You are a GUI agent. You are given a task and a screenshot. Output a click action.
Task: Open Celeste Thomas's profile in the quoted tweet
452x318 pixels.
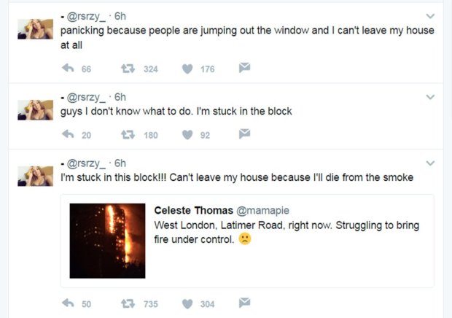click(x=192, y=211)
